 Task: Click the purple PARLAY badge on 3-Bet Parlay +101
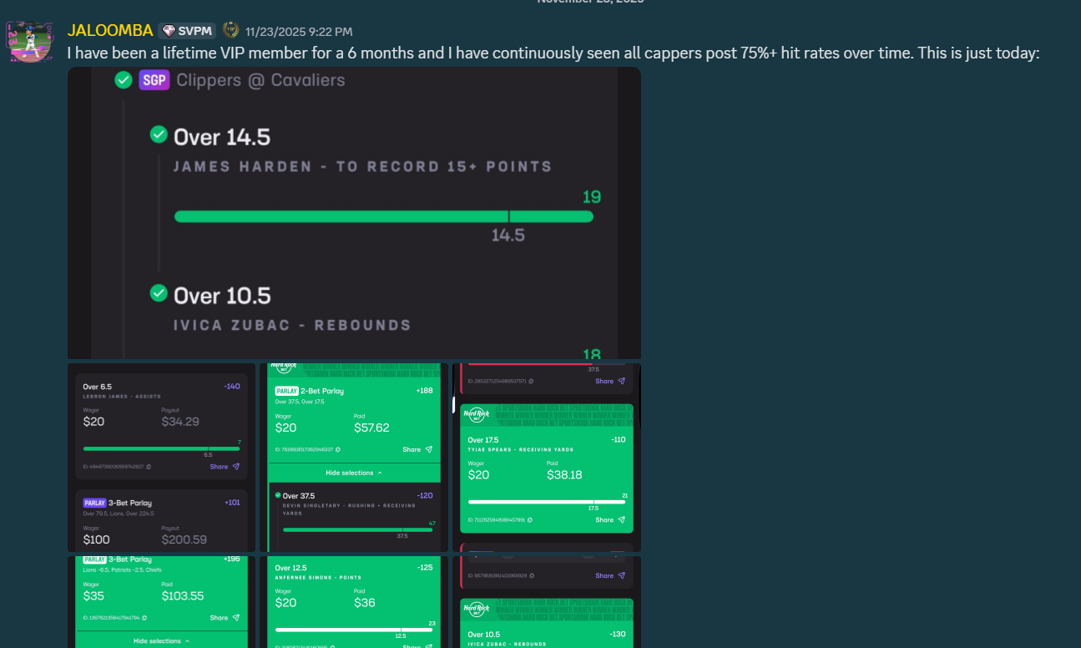point(95,503)
